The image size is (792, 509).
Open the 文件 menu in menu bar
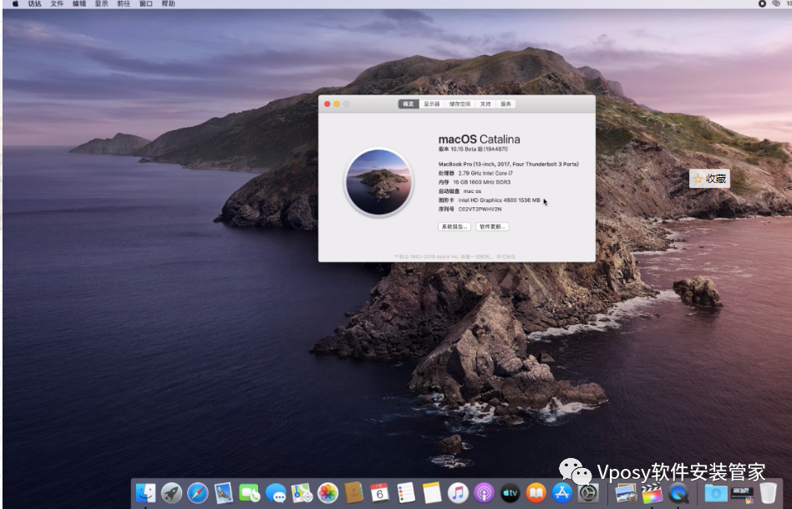(x=57, y=4)
